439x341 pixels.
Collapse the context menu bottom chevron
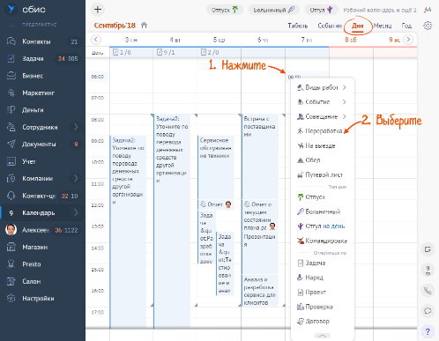click(x=323, y=336)
